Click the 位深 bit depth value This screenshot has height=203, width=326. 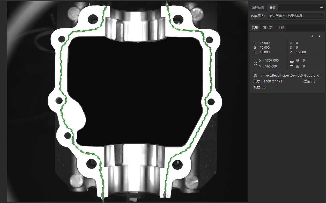[x=314, y=81]
